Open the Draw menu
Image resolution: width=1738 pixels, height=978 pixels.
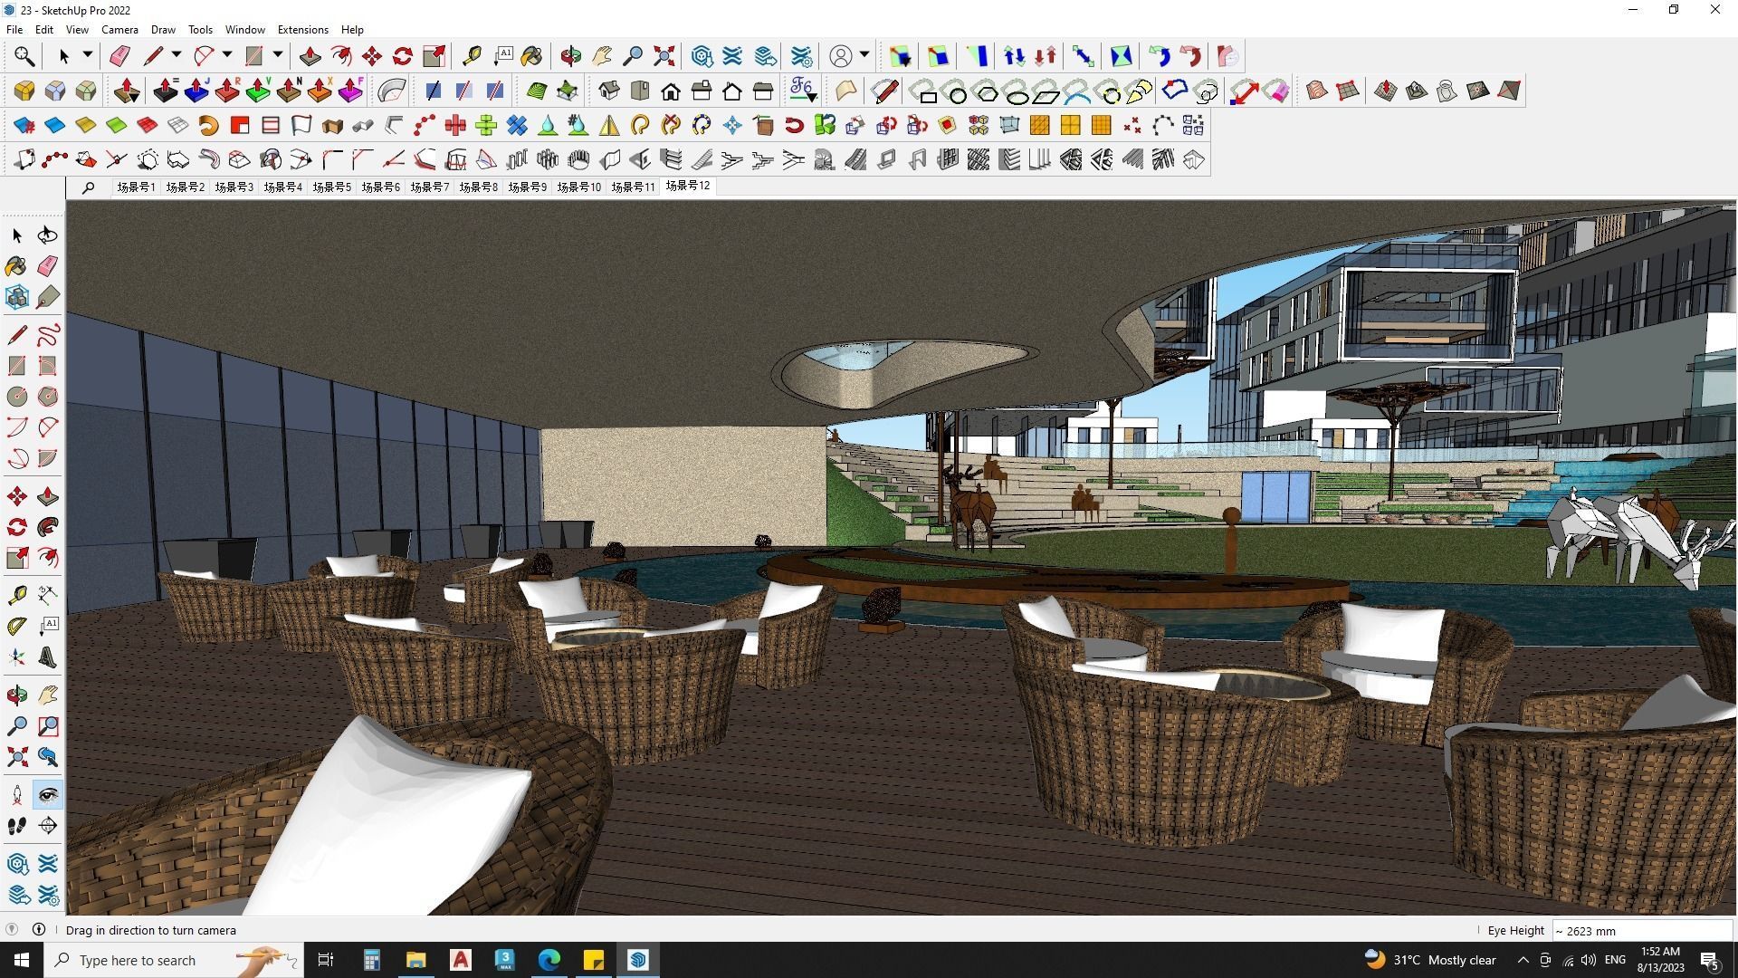click(x=163, y=29)
